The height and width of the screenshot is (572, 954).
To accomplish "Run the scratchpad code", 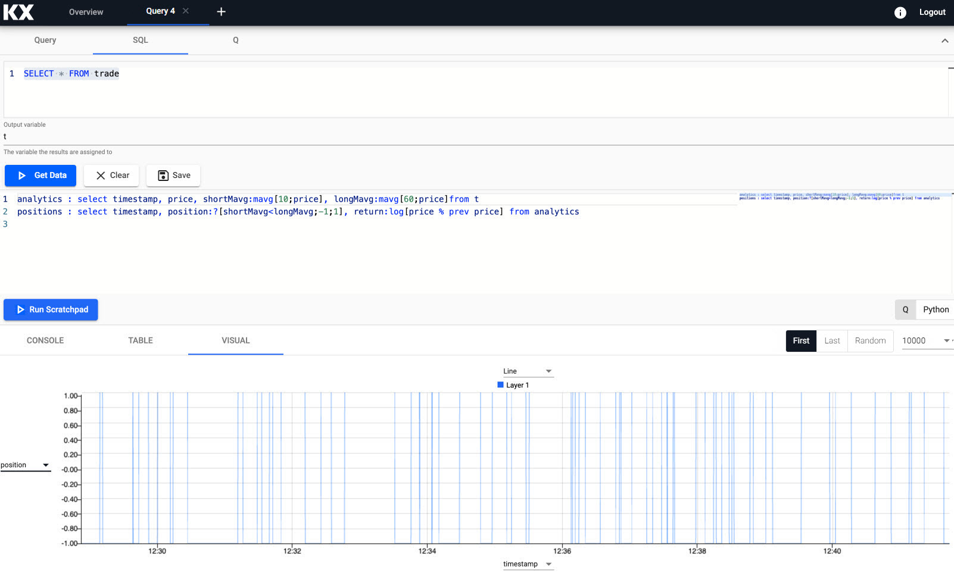I will pos(51,310).
